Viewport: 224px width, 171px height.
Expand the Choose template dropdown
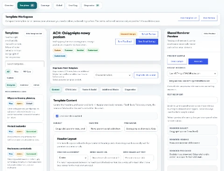[113, 75]
